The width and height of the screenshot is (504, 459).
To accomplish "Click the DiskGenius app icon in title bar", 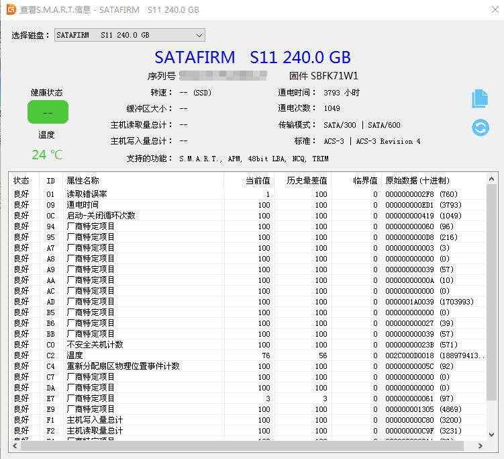I will tap(11, 9).
